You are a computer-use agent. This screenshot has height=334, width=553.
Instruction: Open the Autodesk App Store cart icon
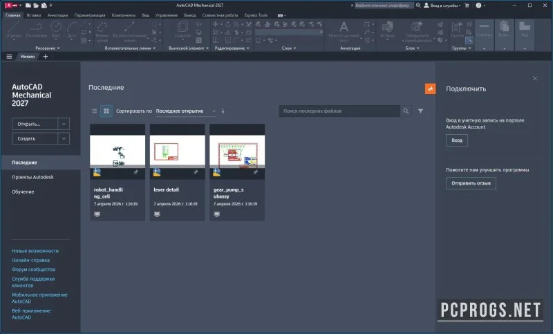pos(467,6)
